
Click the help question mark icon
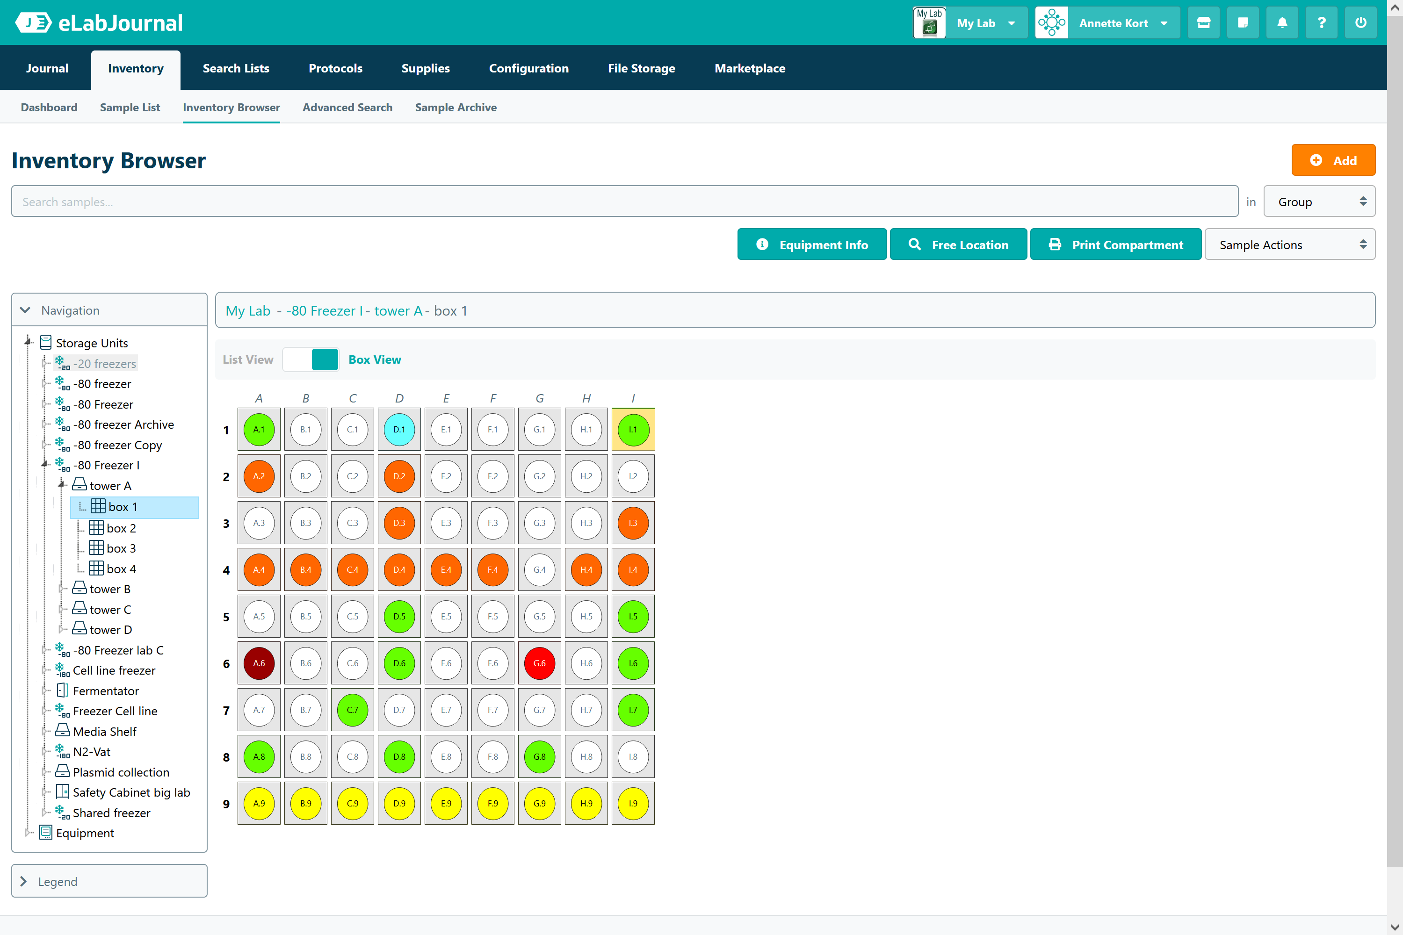pyautogui.click(x=1321, y=22)
